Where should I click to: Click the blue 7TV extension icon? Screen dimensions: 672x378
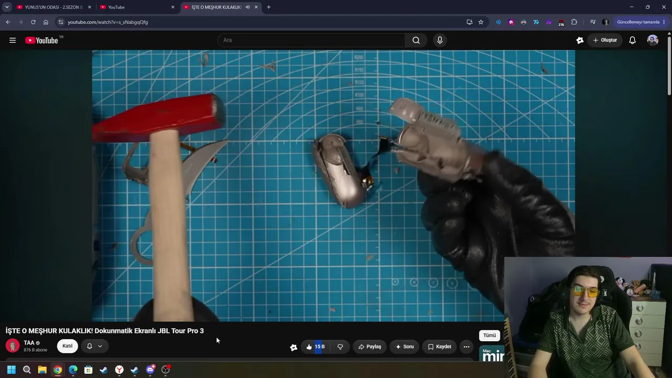[x=536, y=22]
